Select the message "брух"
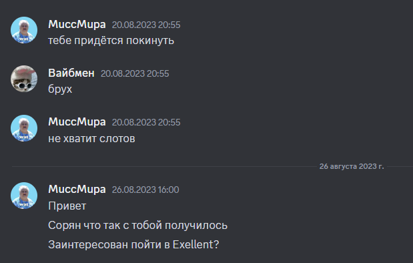 (60, 89)
